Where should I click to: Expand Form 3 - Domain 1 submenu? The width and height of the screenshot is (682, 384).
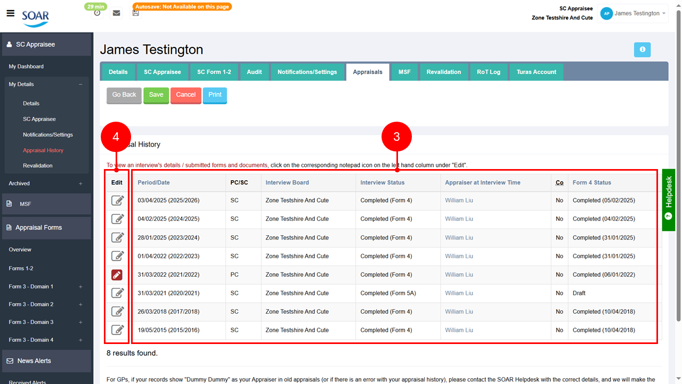click(80, 287)
